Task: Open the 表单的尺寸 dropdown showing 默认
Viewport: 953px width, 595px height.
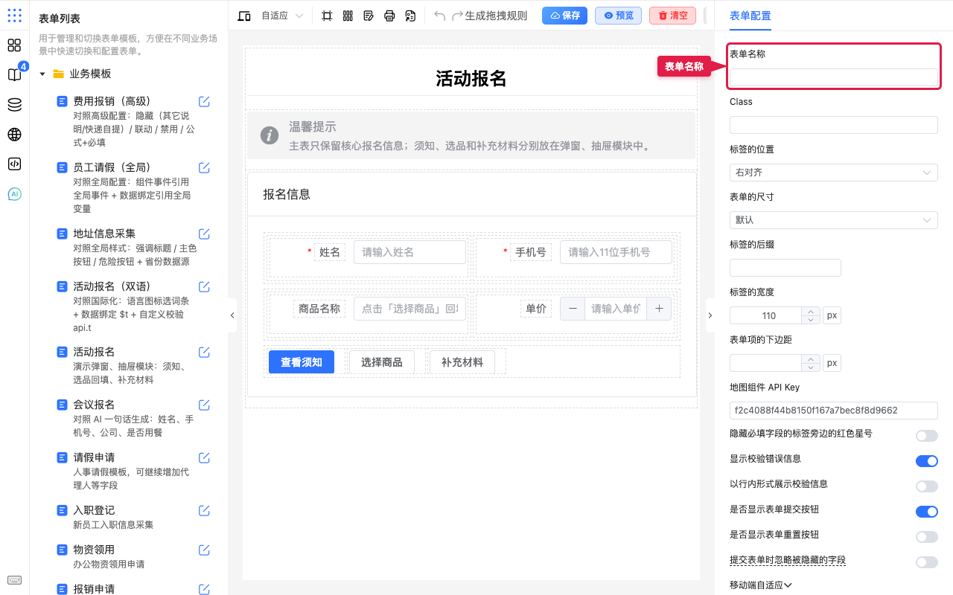Action: tap(834, 220)
